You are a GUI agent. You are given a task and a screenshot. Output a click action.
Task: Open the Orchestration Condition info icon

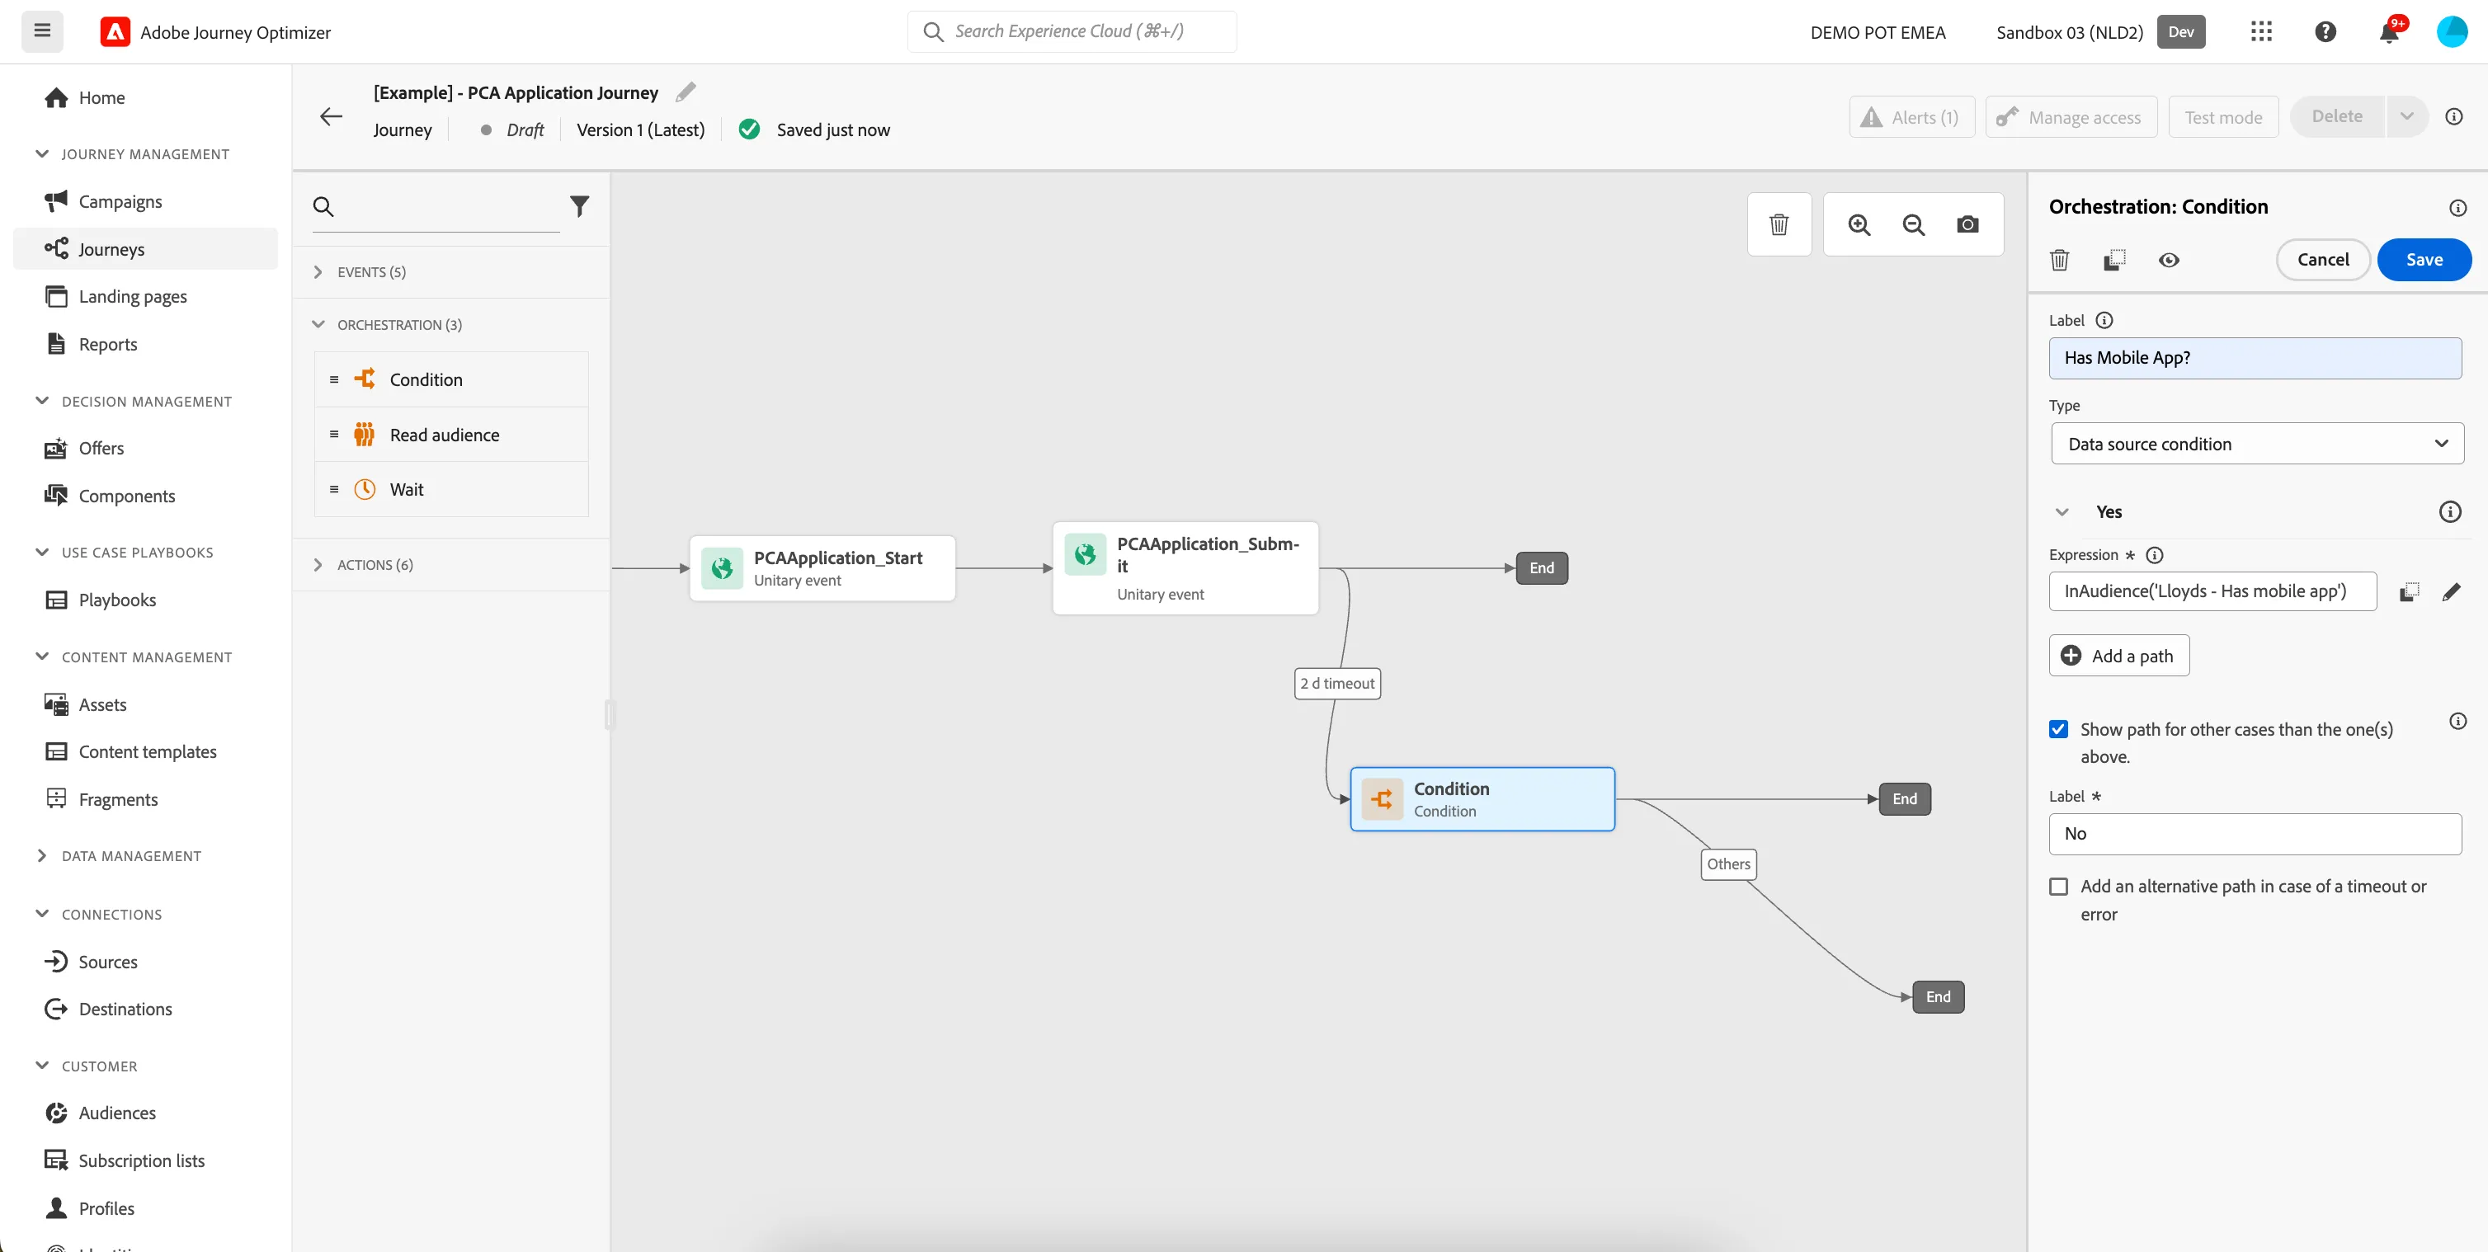[2458, 208]
